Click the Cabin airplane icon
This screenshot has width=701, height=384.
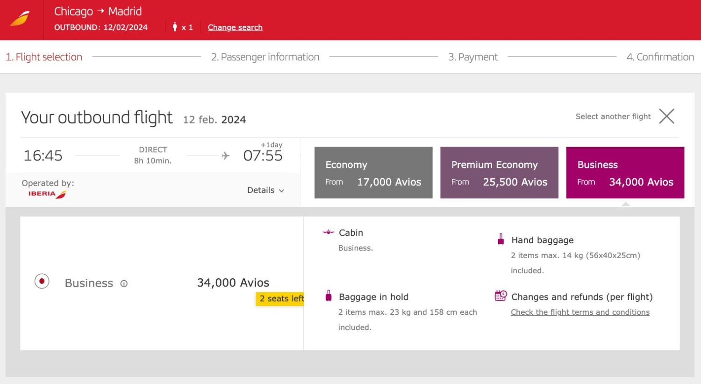pyautogui.click(x=327, y=232)
